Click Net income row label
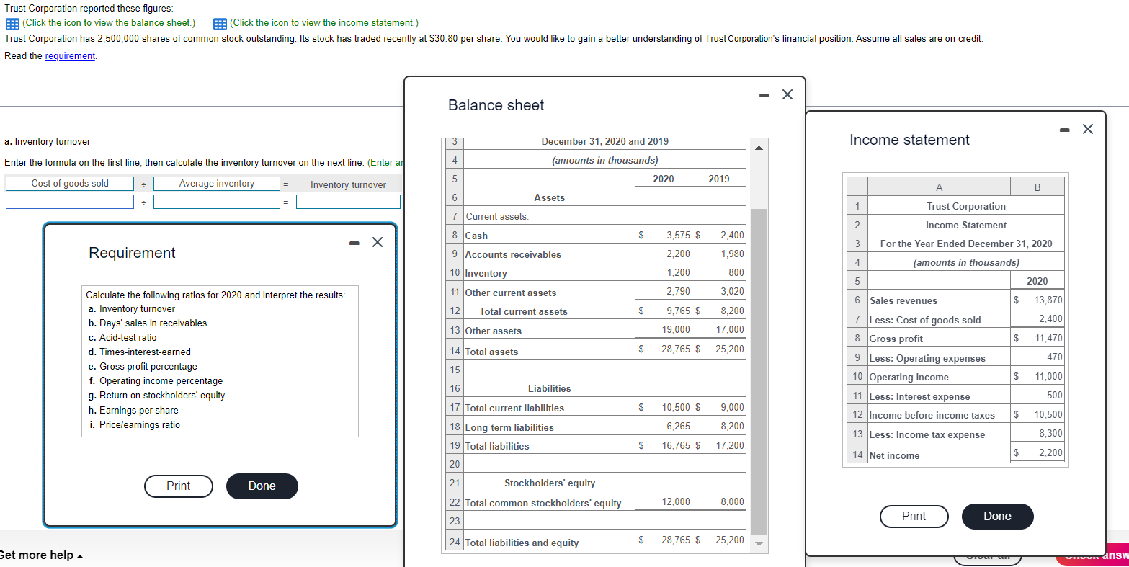The height and width of the screenshot is (567, 1129). (895, 456)
